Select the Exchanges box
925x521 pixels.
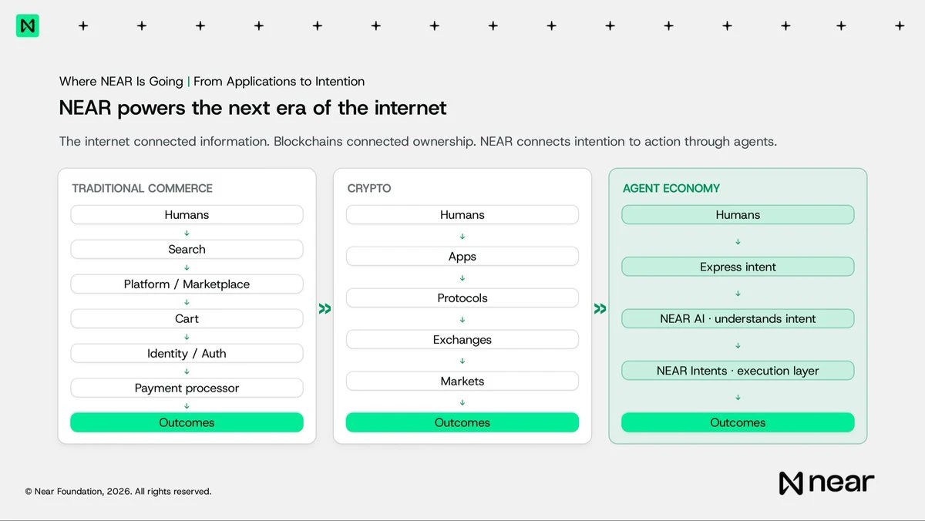point(462,340)
